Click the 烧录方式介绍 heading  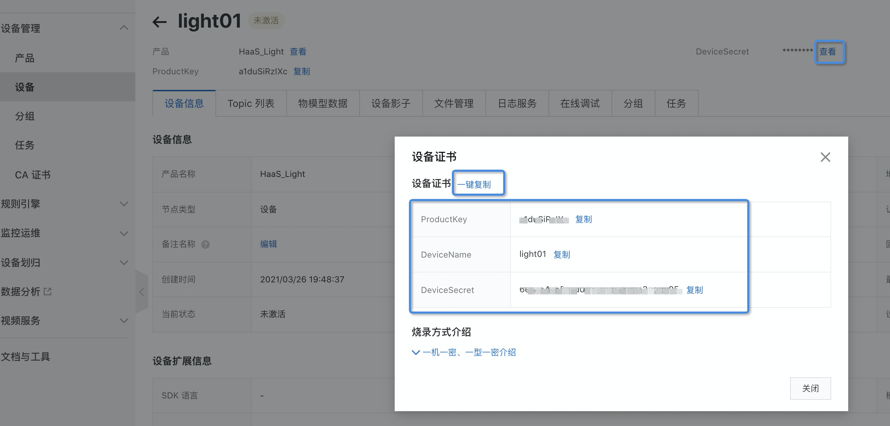pyautogui.click(x=441, y=332)
